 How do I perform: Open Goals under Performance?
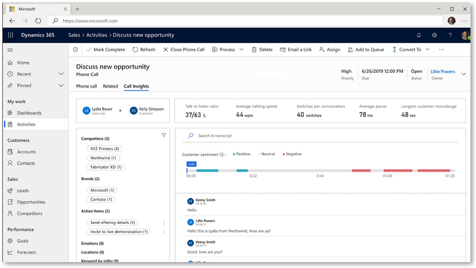22,241
